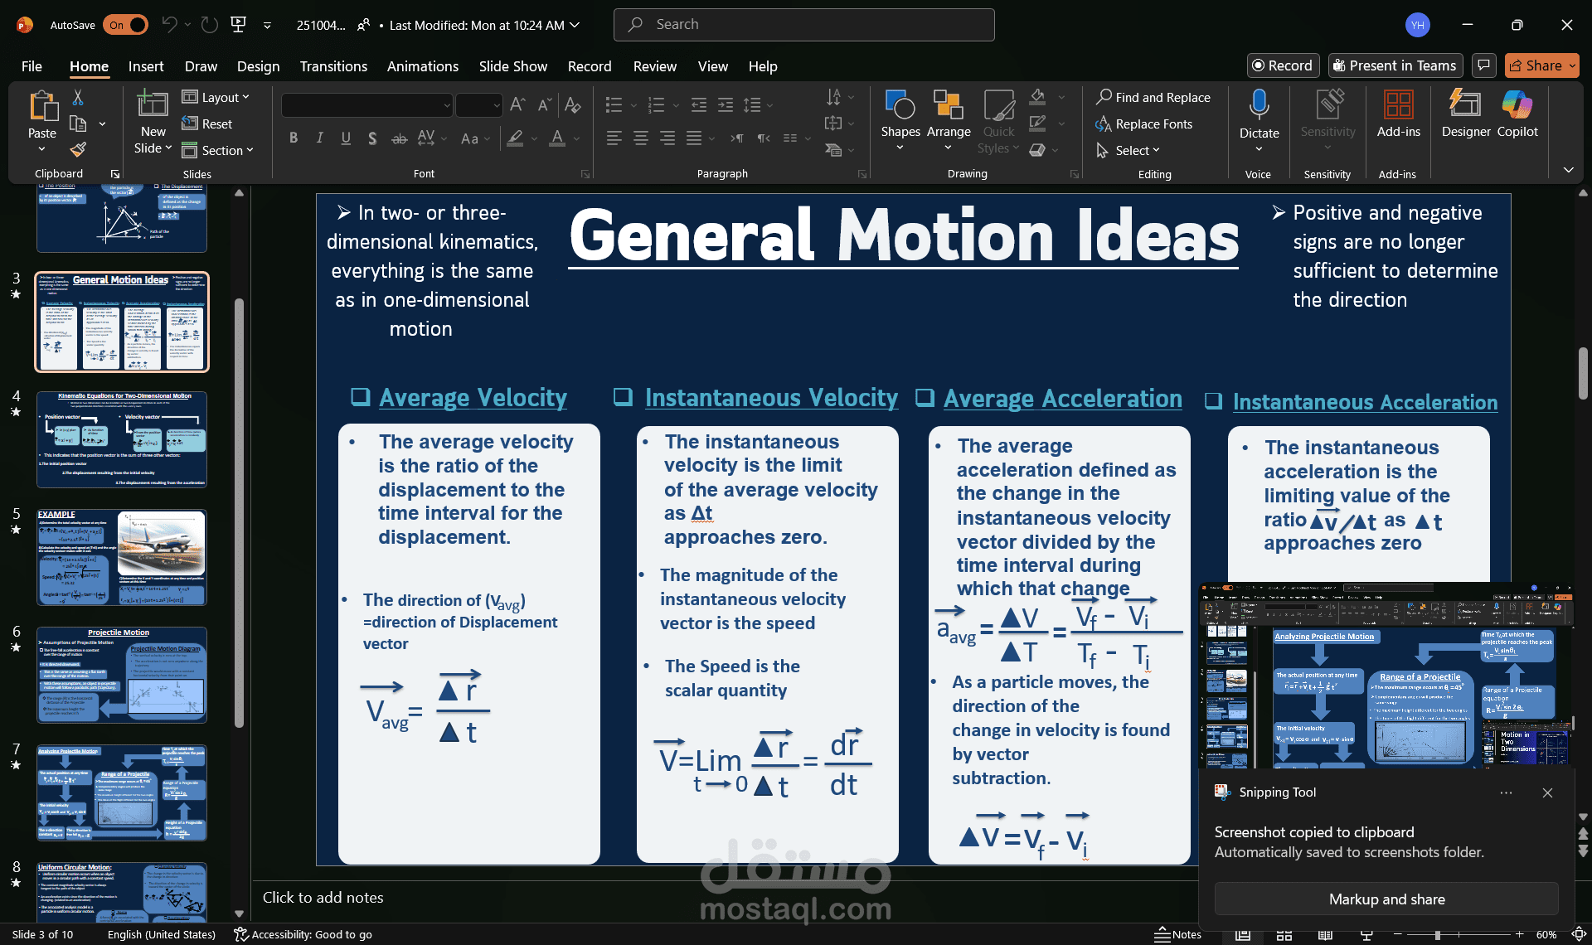Image resolution: width=1592 pixels, height=945 pixels.
Task: Expand the Layout dropdown
Action: pyautogui.click(x=216, y=98)
